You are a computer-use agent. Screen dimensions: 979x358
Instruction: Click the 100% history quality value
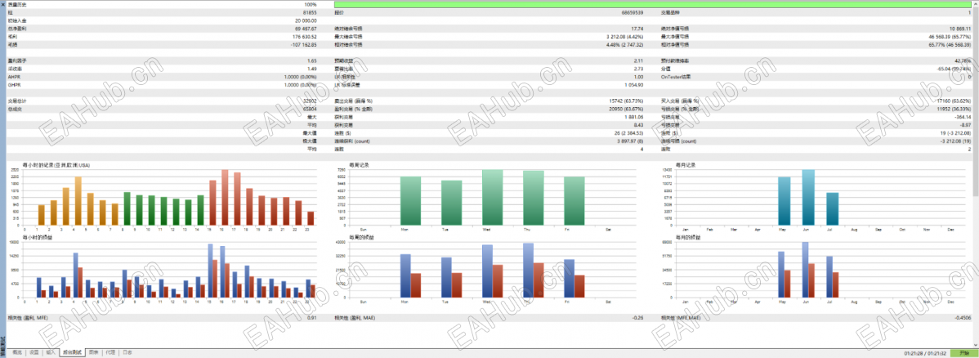310,4
